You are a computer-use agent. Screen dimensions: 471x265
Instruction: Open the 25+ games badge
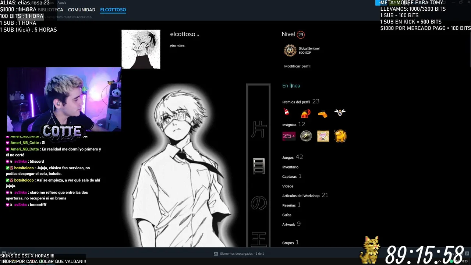[x=289, y=136]
